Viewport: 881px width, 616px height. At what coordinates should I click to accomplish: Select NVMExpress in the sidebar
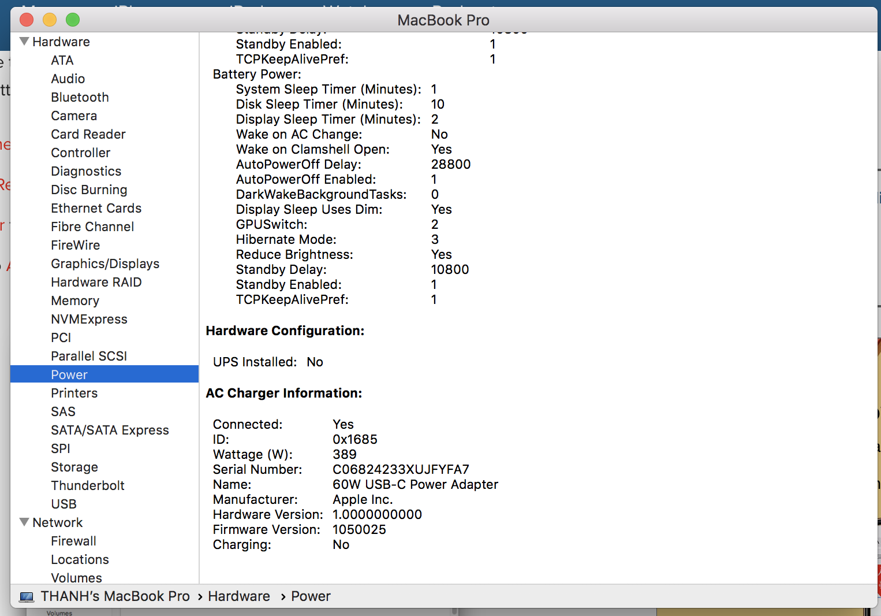click(89, 319)
